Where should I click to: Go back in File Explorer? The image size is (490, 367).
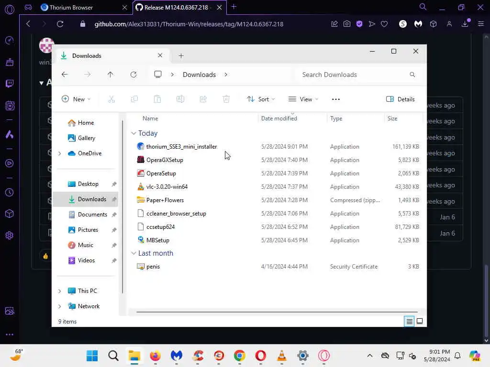65,75
